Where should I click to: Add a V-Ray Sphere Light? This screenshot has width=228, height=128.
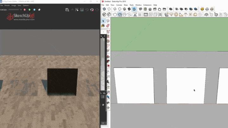(x=176, y=14)
